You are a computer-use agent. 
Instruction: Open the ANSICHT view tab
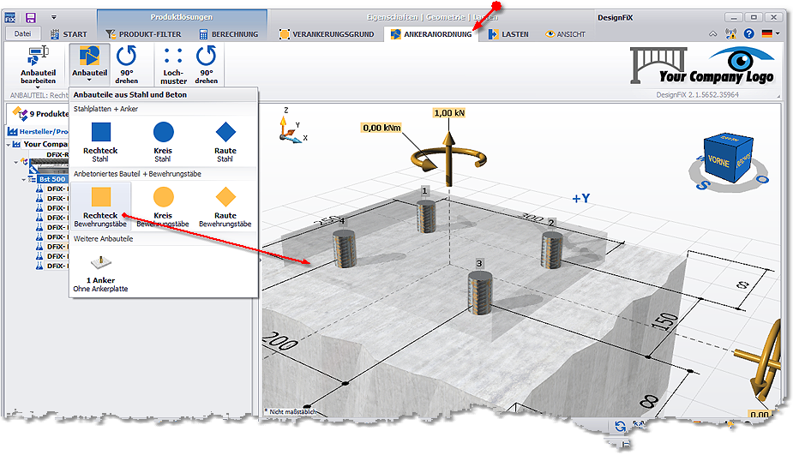pos(565,34)
